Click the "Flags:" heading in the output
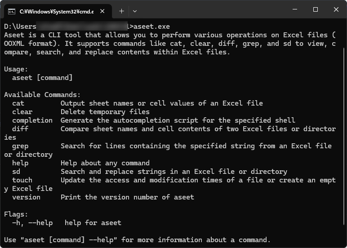Viewport: 347px width, 248px height. click(16, 214)
